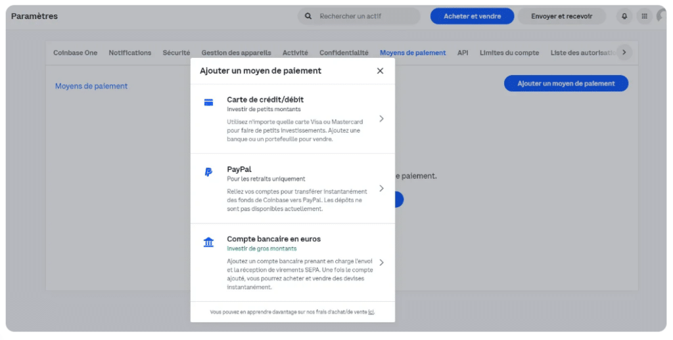Expand the PayPal option chevron
Screen dimensions: 673x340
pyautogui.click(x=381, y=189)
